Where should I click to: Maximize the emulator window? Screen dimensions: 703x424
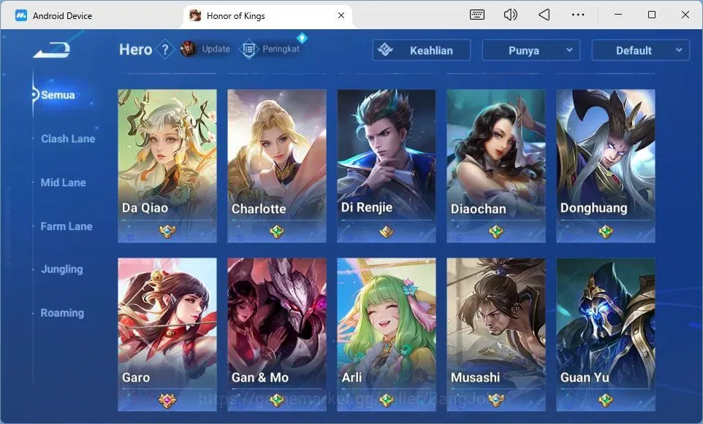[x=652, y=15]
